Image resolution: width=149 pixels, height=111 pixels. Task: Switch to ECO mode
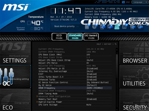point(59,37)
